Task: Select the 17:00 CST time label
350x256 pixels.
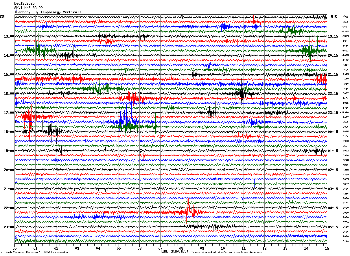Action: (9, 113)
